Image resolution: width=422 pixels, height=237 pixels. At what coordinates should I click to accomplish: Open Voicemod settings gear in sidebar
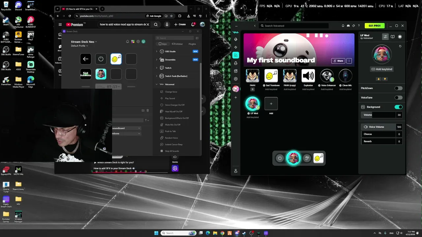pos(236,79)
